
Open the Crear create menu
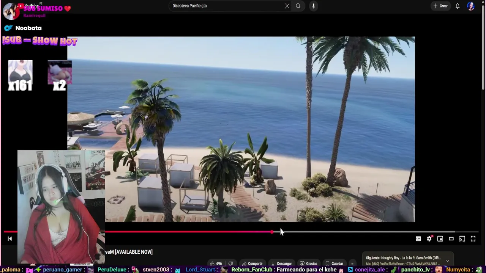(x=440, y=6)
